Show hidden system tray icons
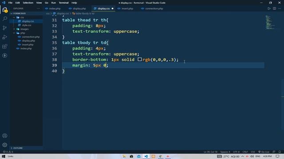Screen dimensions: 284x159 [x=243, y=156]
